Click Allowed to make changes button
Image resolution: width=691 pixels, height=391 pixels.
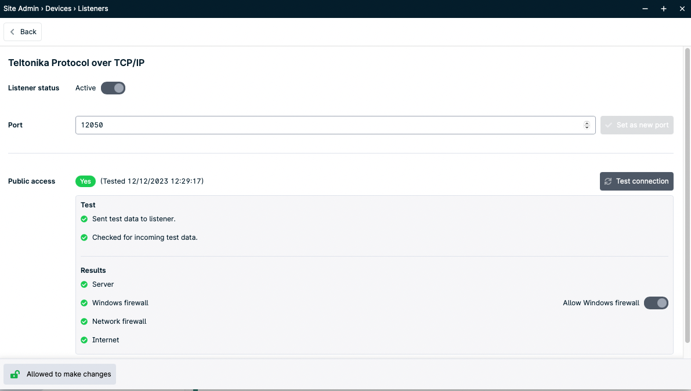(60, 374)
